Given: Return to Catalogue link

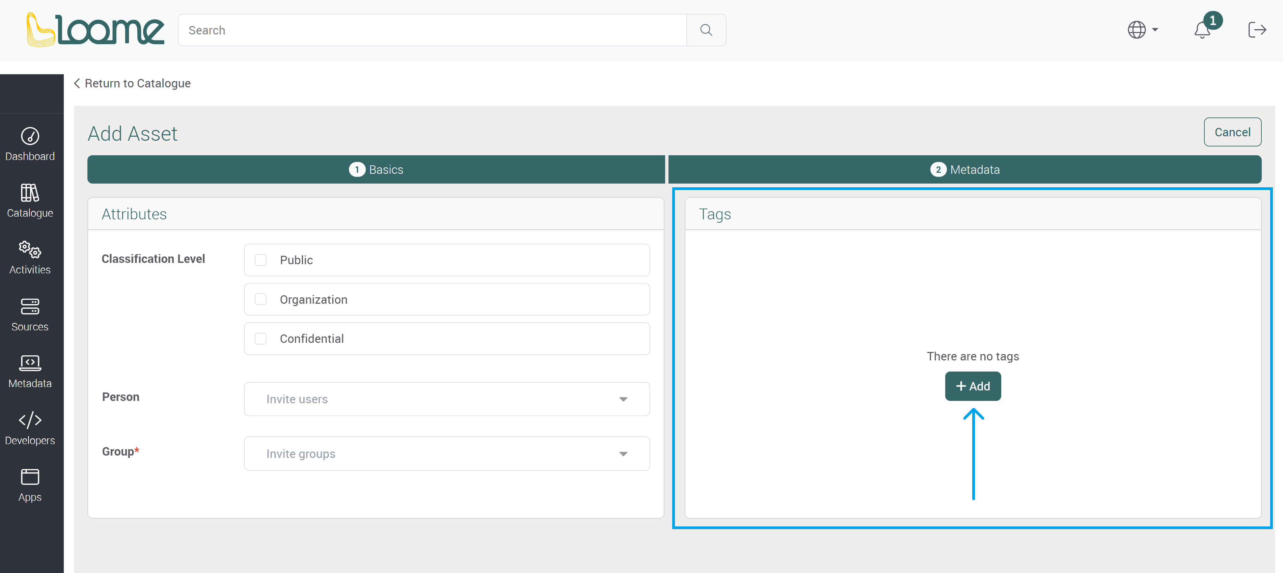Looking at the screenshot, I should click(x=132, y=83).
